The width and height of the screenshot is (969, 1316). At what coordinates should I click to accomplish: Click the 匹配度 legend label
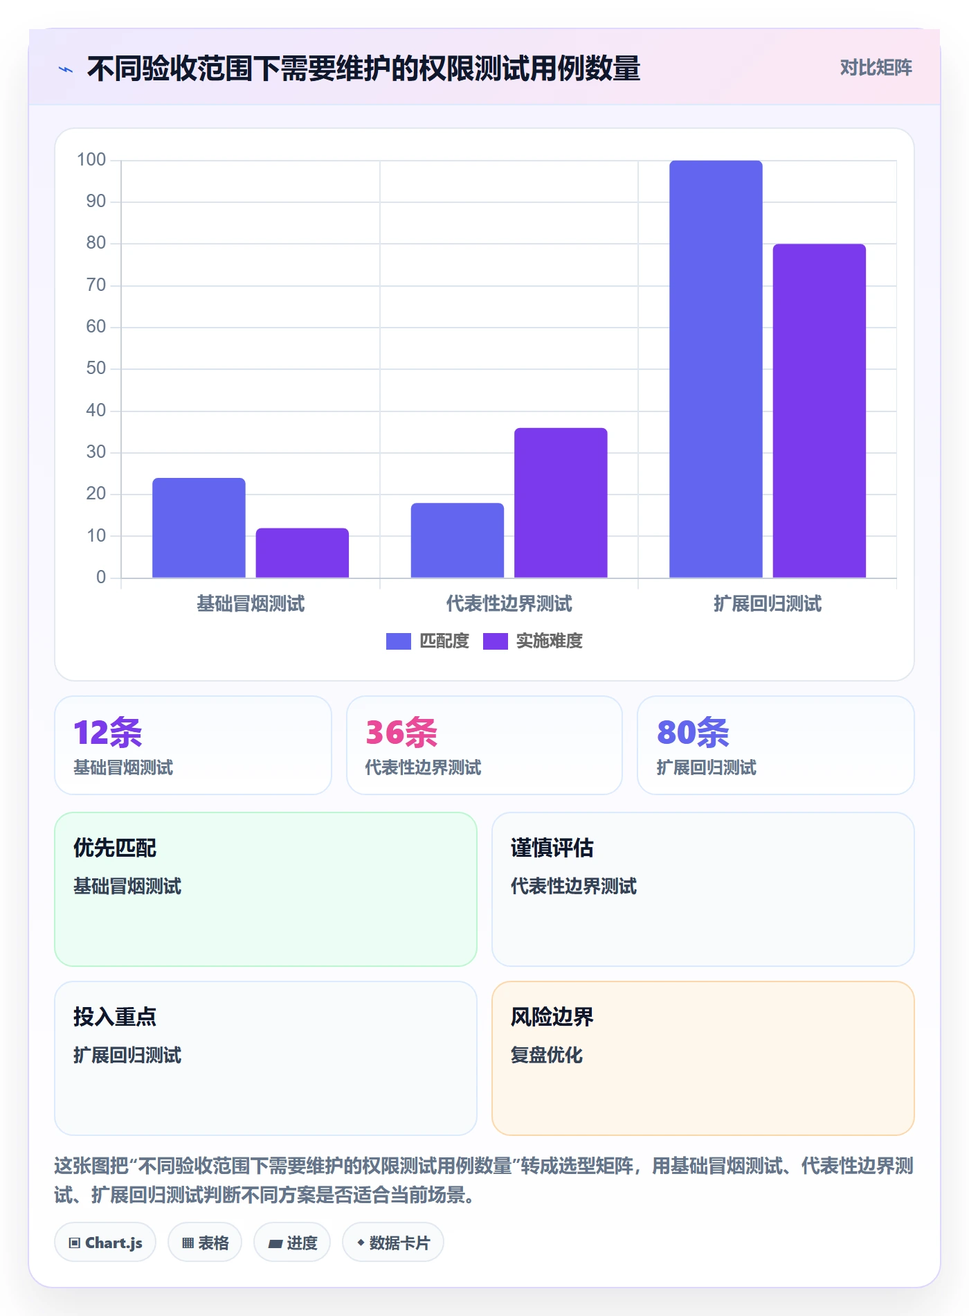coord(444,641)
